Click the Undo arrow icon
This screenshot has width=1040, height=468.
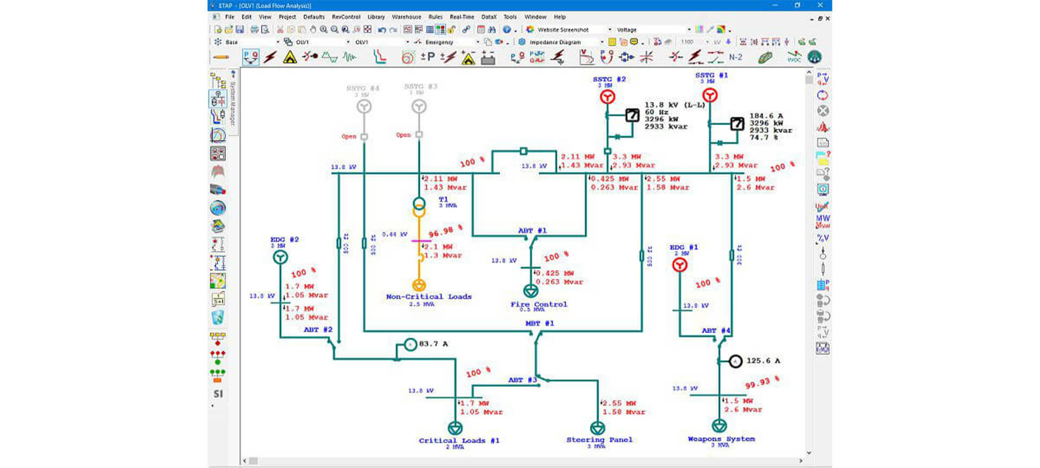click(x=382, y=30)
